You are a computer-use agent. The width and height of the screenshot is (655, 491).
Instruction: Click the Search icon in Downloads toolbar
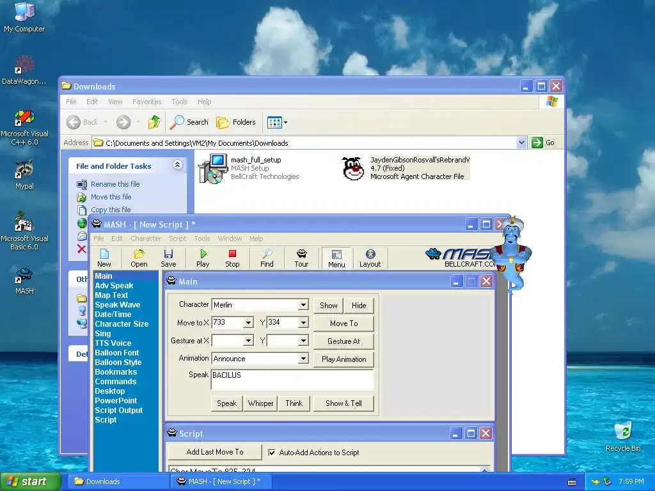189,122
